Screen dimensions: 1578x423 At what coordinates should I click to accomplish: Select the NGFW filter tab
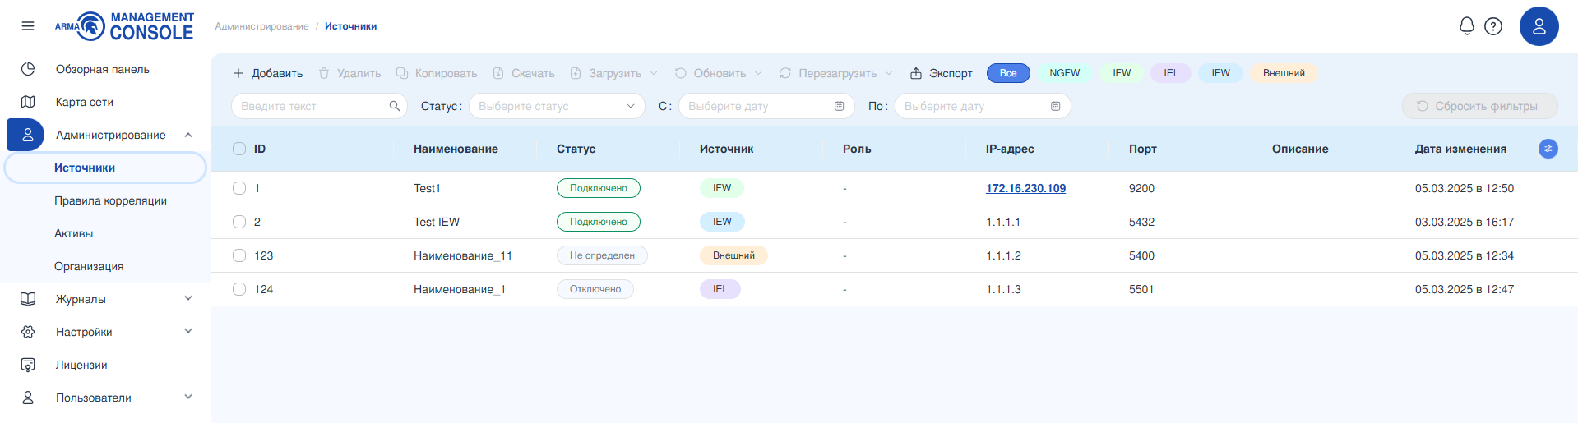tap(1064, 73)
